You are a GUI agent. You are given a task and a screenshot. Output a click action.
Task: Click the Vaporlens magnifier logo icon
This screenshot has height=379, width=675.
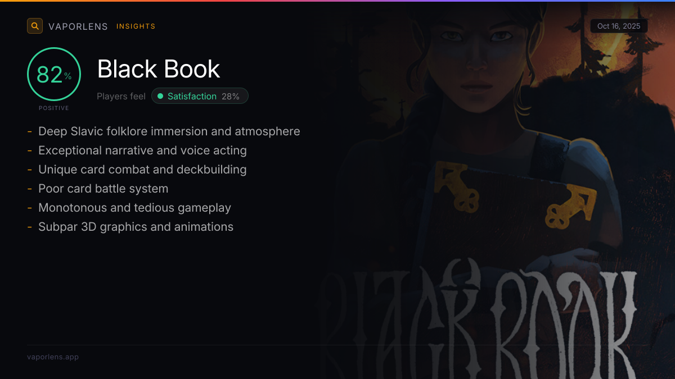pos(35,26)
